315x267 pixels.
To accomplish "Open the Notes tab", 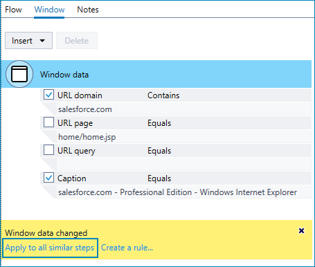I will point(88,10).
